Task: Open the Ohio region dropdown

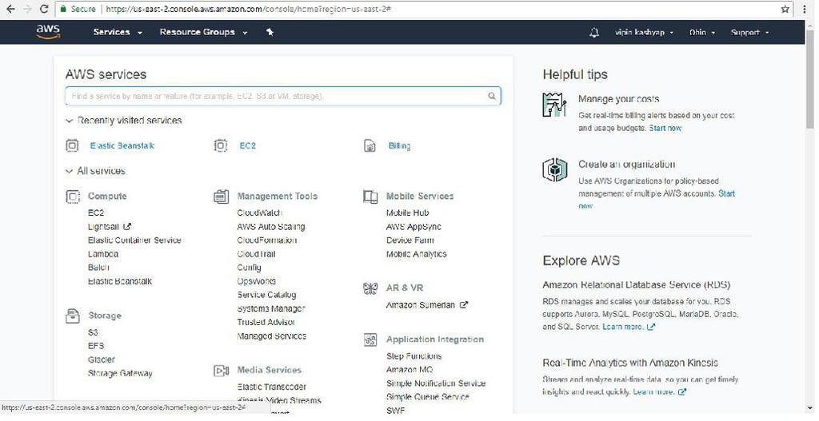Action: tap(701, 33)
